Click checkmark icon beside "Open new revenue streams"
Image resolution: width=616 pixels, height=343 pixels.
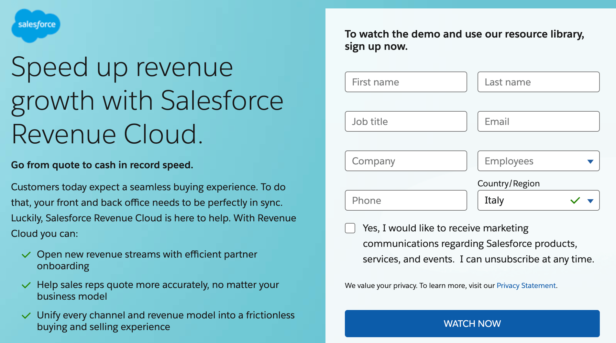(26, 255)
